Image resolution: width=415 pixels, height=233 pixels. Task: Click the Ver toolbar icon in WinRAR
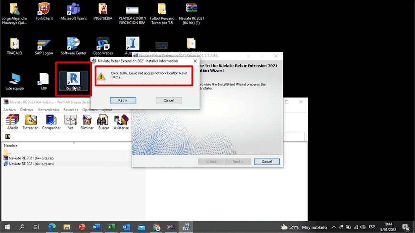click(x=70, y=122)
